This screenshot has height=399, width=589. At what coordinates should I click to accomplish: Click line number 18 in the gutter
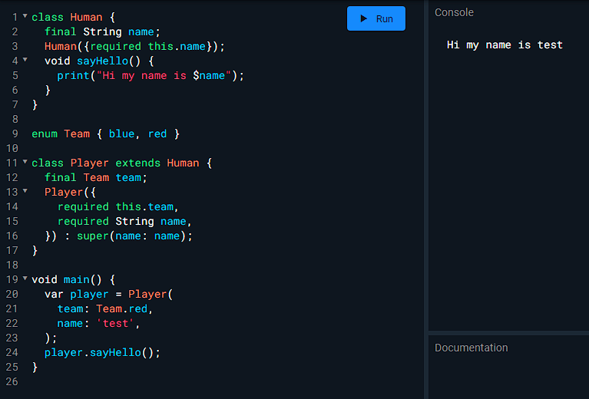pyautogui.click(x=12, y=265)
